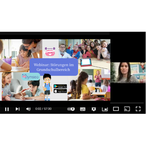Pause the video playback
146x146 pixels.
[7, 109]
